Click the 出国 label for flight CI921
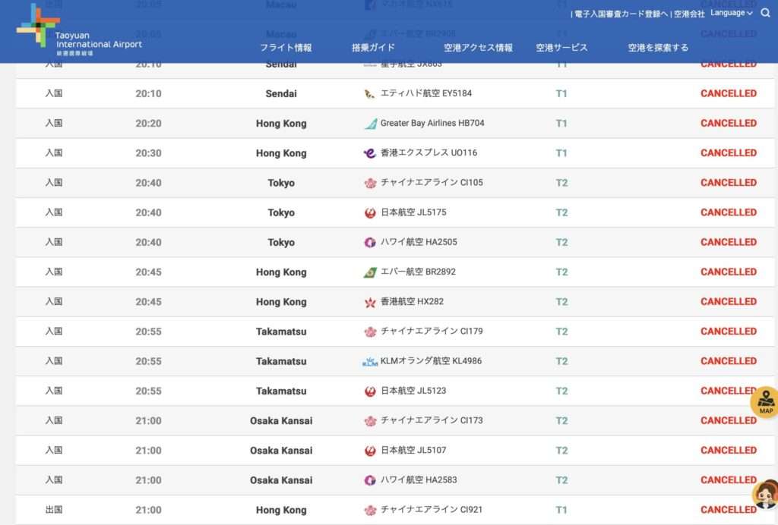The width and height of the screenshot is (778, 525). [x=54, y=509]
